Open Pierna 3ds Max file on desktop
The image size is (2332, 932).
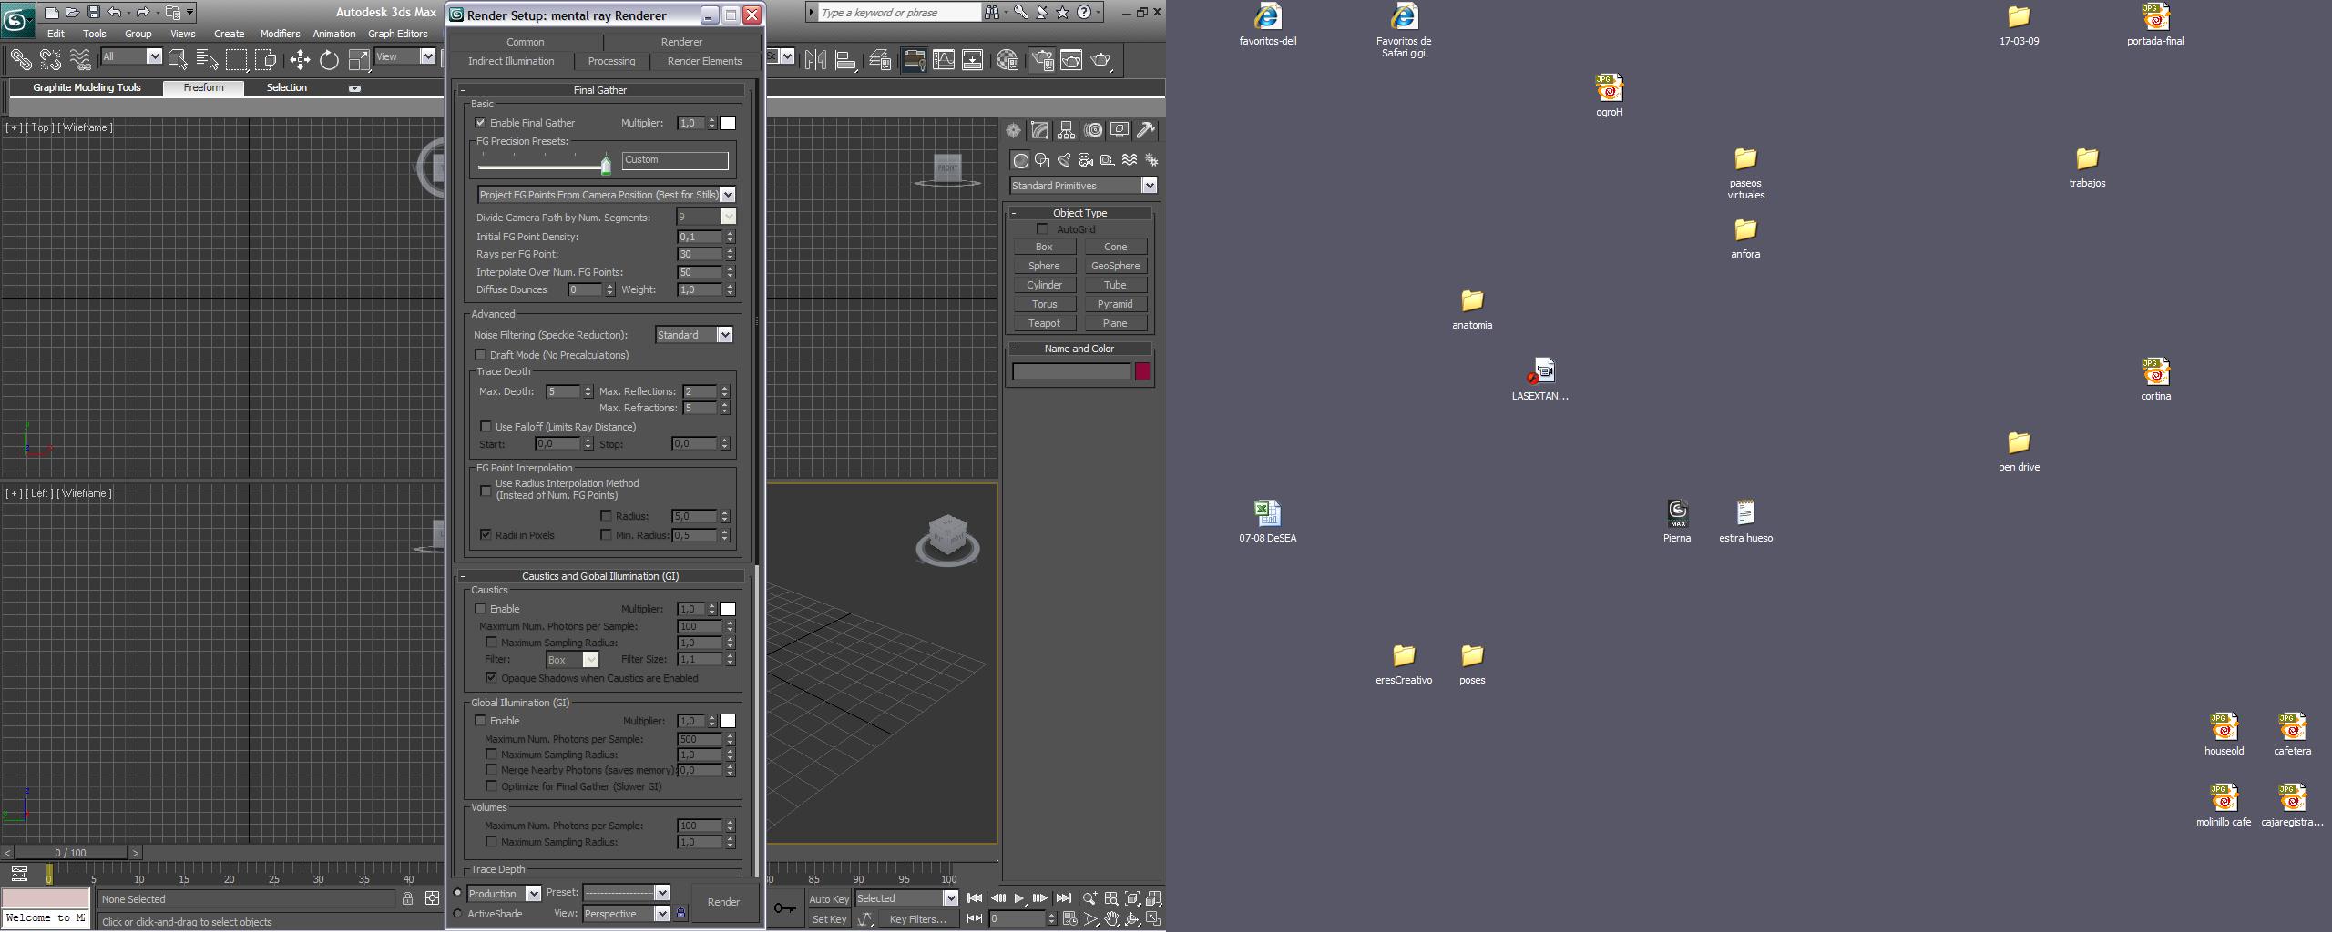click(x=1677, y=522)
